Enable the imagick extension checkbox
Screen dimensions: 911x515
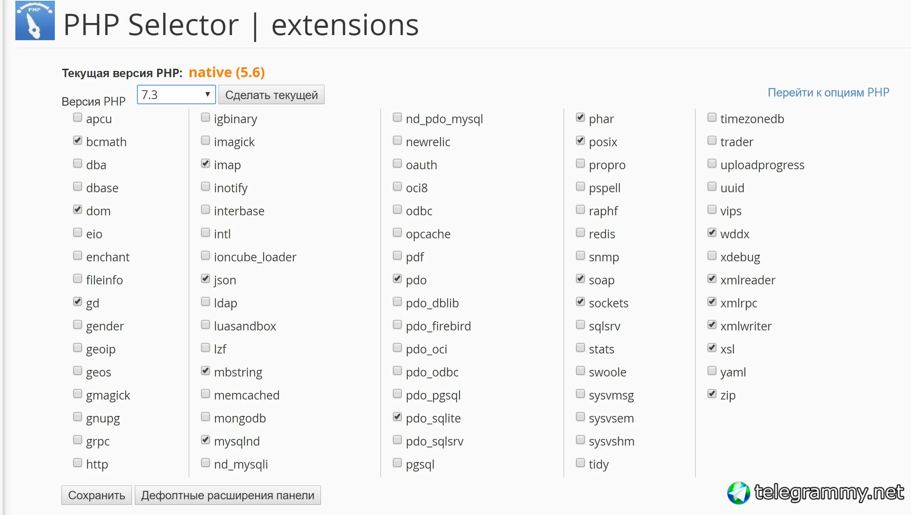205,140
